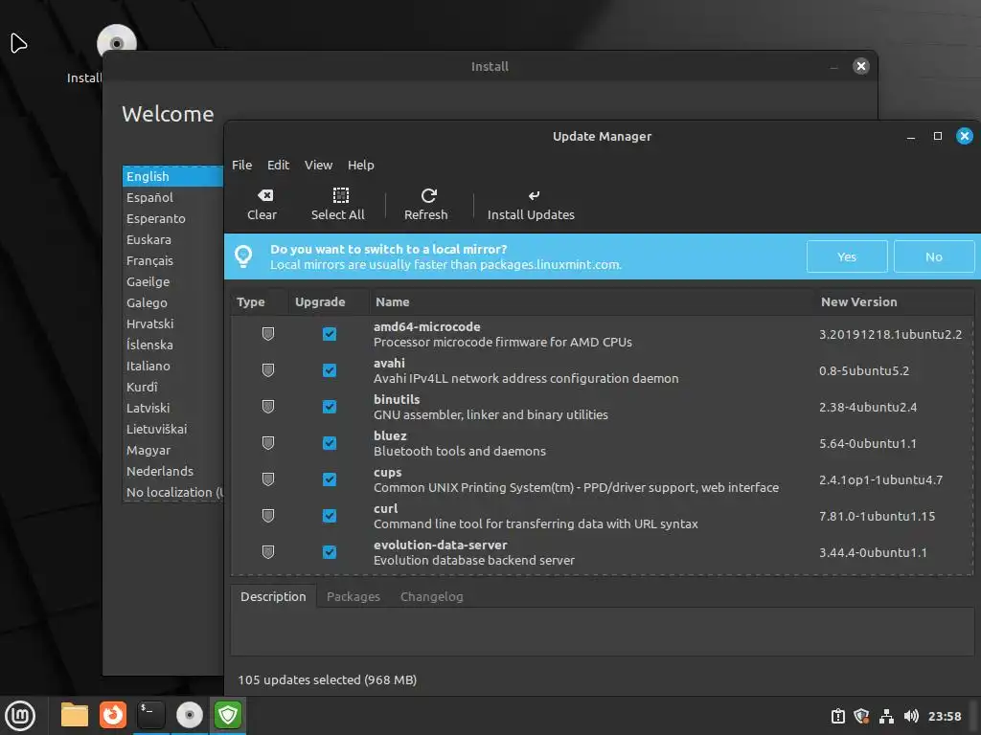Screen dimensions: 981x735
Task: Select Esperanto in the Install language list
Action: point(172,219)
